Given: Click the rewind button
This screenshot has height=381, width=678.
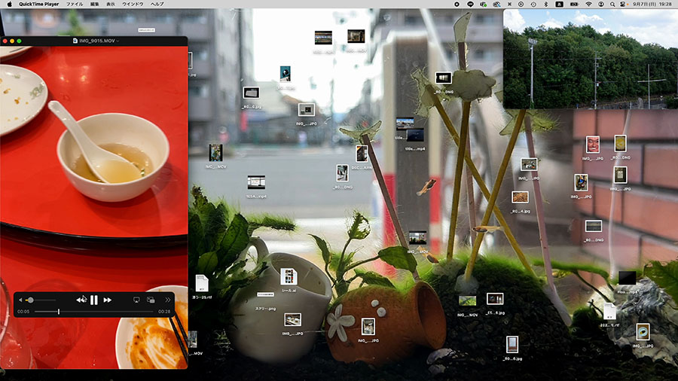Looking at the screenshot, I should click(81, 300).
